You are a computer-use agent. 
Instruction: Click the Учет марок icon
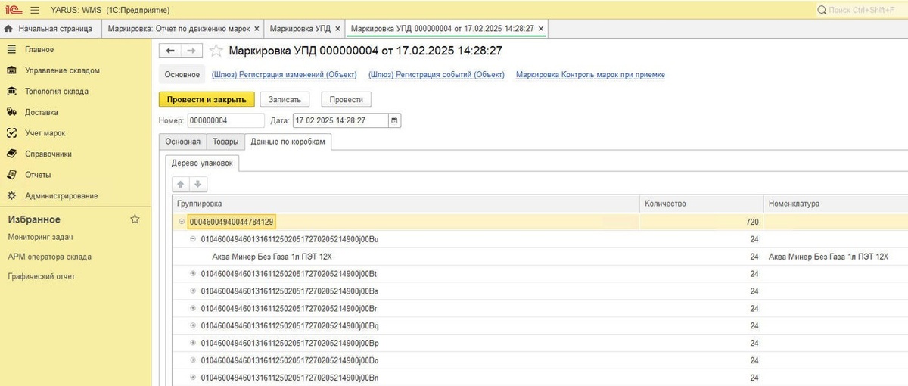click(x=11, y=132)
